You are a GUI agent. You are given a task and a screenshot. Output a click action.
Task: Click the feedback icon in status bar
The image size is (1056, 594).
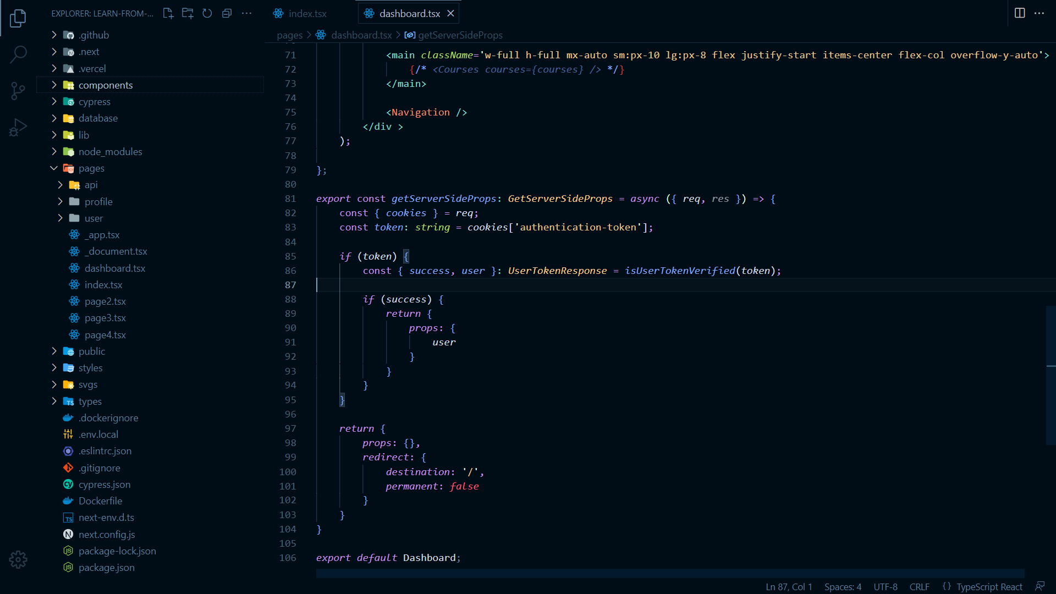(x=1039, y=586)
